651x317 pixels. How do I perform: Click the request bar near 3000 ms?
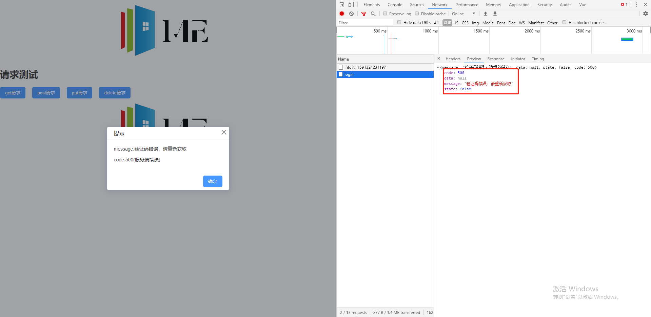click(x=627, y=40)
